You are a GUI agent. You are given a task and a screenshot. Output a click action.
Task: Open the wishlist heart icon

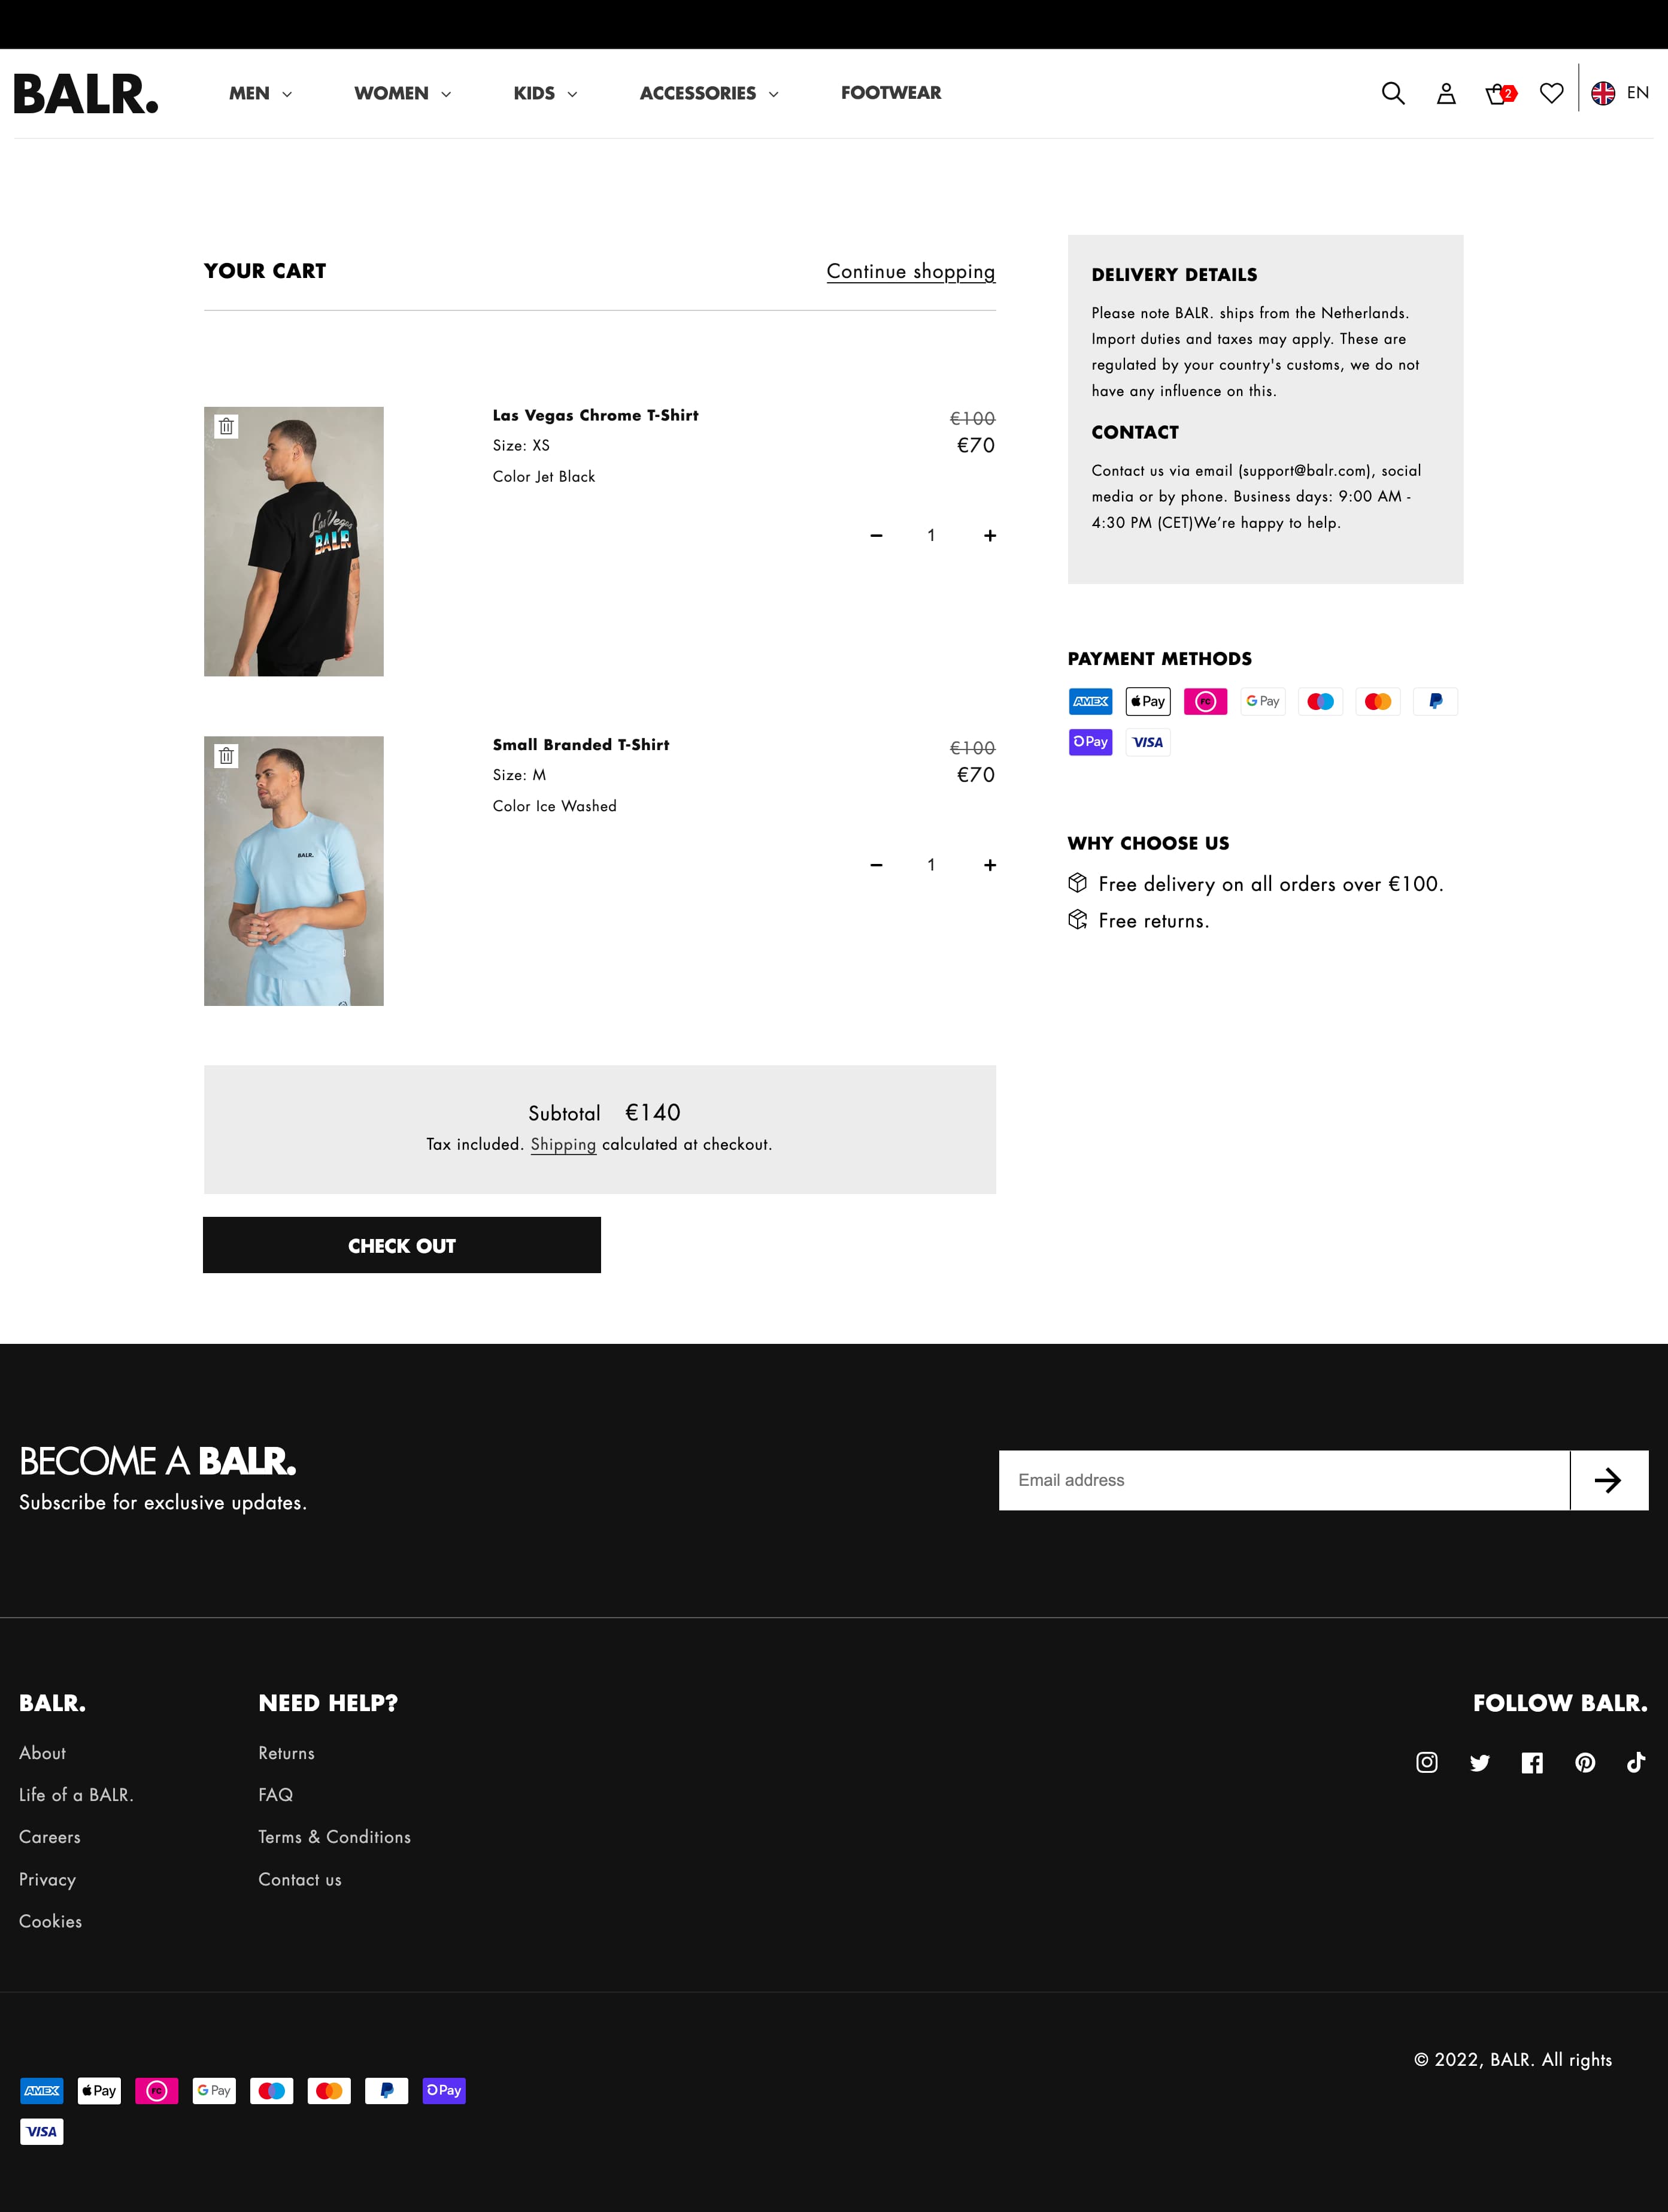click(1551, 93)
